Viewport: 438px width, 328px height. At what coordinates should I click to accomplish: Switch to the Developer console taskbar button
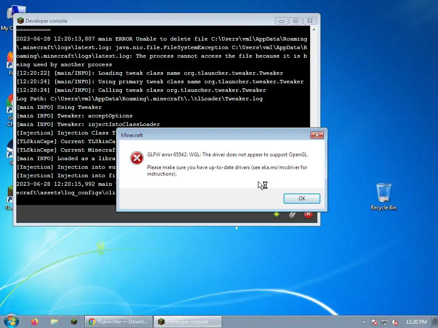188,322
